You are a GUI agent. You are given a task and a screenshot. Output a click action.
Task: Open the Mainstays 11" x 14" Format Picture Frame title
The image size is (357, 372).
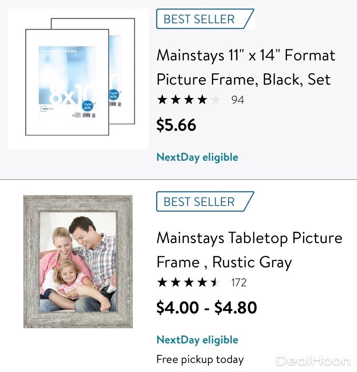coord(246,67)
